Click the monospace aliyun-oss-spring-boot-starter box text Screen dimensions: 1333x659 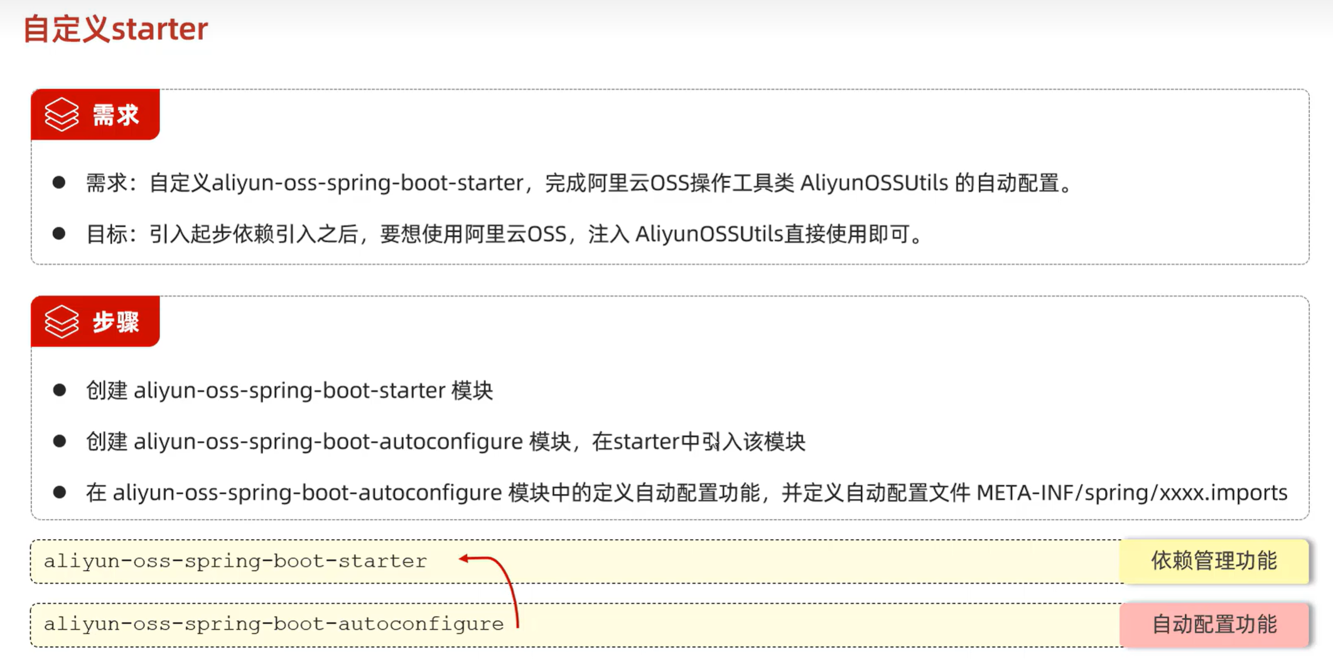pyautogui.click(x=235, y=560)
